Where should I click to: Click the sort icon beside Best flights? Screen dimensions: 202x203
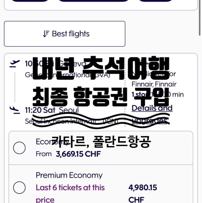click(x=46, y=34)
